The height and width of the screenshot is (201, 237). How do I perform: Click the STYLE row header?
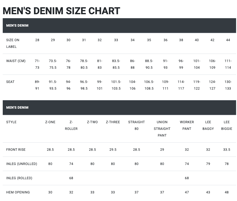coord(11,122)
